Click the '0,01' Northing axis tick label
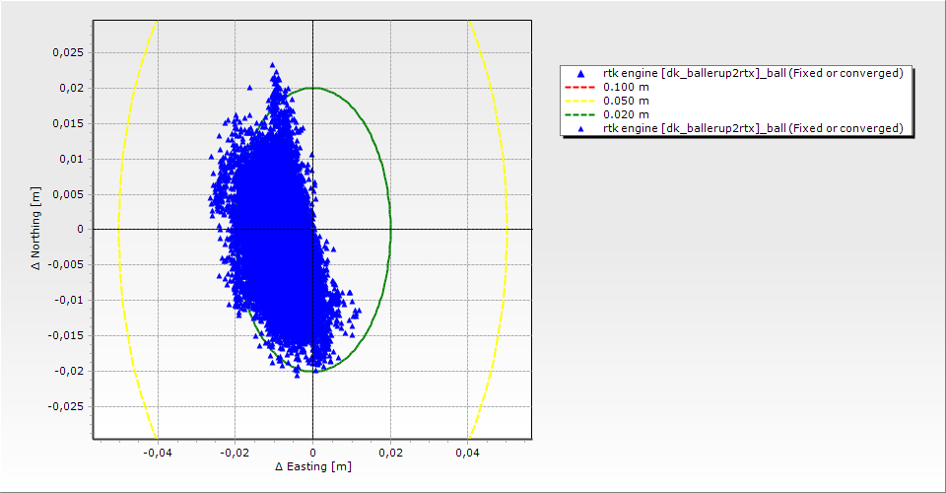 click(72, 159)
